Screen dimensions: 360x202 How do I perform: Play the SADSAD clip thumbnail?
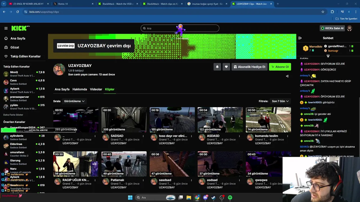click(x=124, y=120)
